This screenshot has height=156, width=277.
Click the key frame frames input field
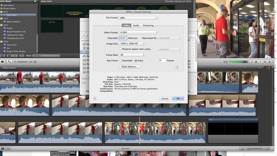click(x=162, y=61)
